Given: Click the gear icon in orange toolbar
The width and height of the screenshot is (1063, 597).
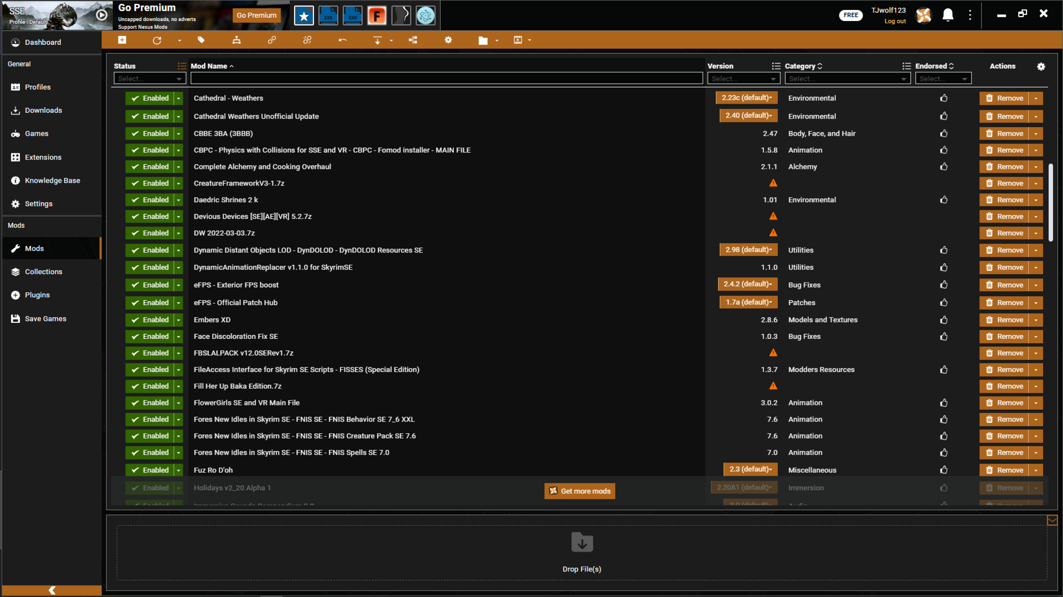Looking at the screenshot, I should [448, 40].
